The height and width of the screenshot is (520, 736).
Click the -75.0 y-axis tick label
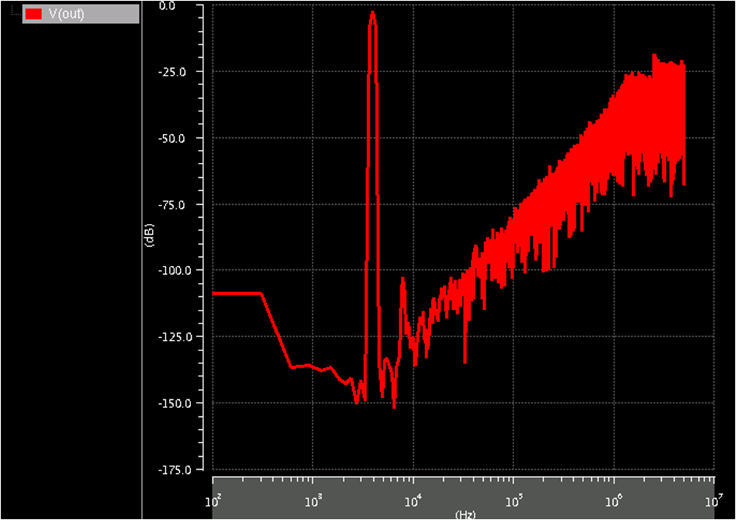click(172, 205)
